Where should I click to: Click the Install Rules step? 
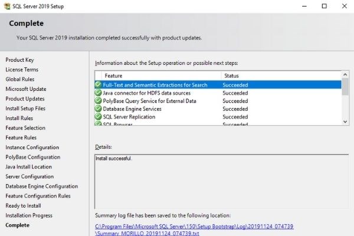click(19, 118)
